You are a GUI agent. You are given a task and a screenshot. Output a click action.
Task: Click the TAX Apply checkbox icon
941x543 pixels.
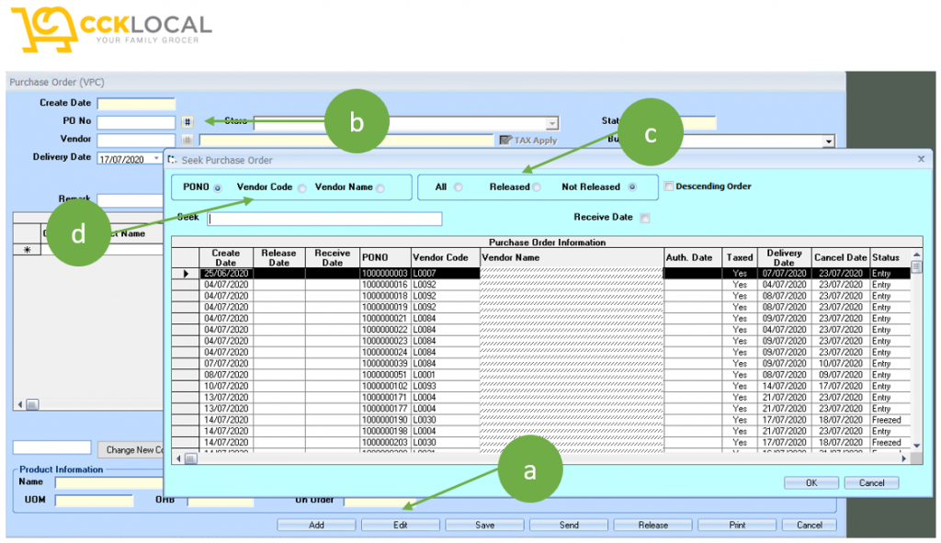pos(505,140)
